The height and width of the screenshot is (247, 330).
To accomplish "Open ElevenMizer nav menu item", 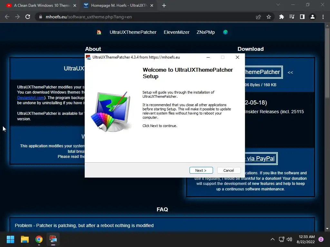I will 177,32.
